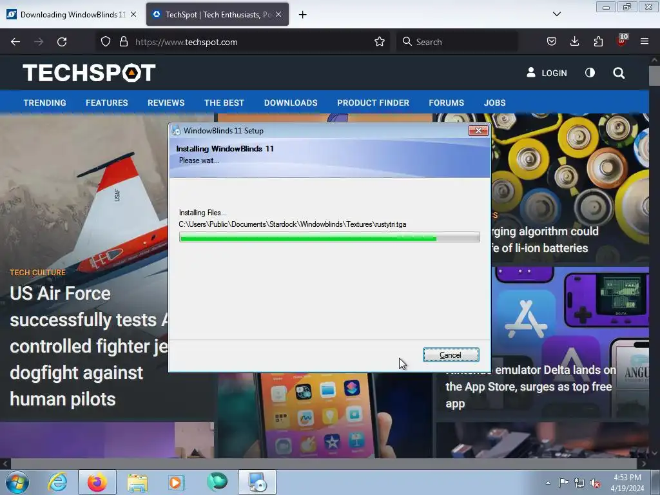Open the green globe taskbar app

[x=217, y=481]
